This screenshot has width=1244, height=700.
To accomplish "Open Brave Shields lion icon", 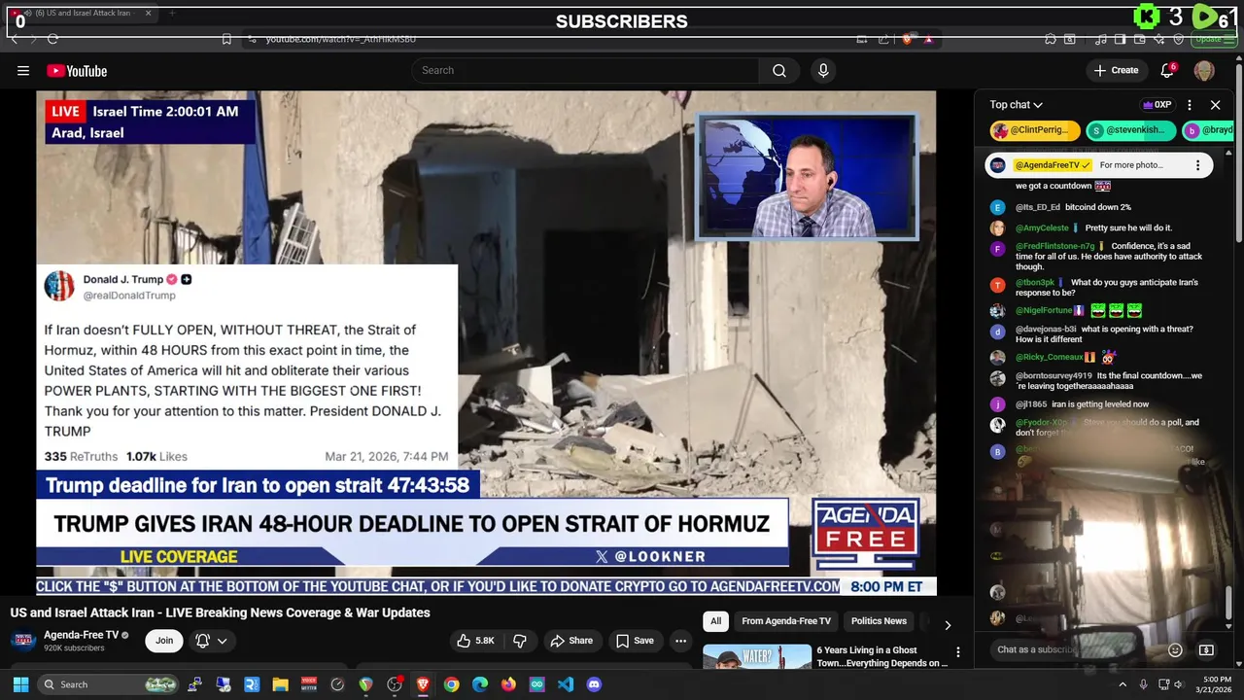I will pyautogui.click(x=907, y=39).
